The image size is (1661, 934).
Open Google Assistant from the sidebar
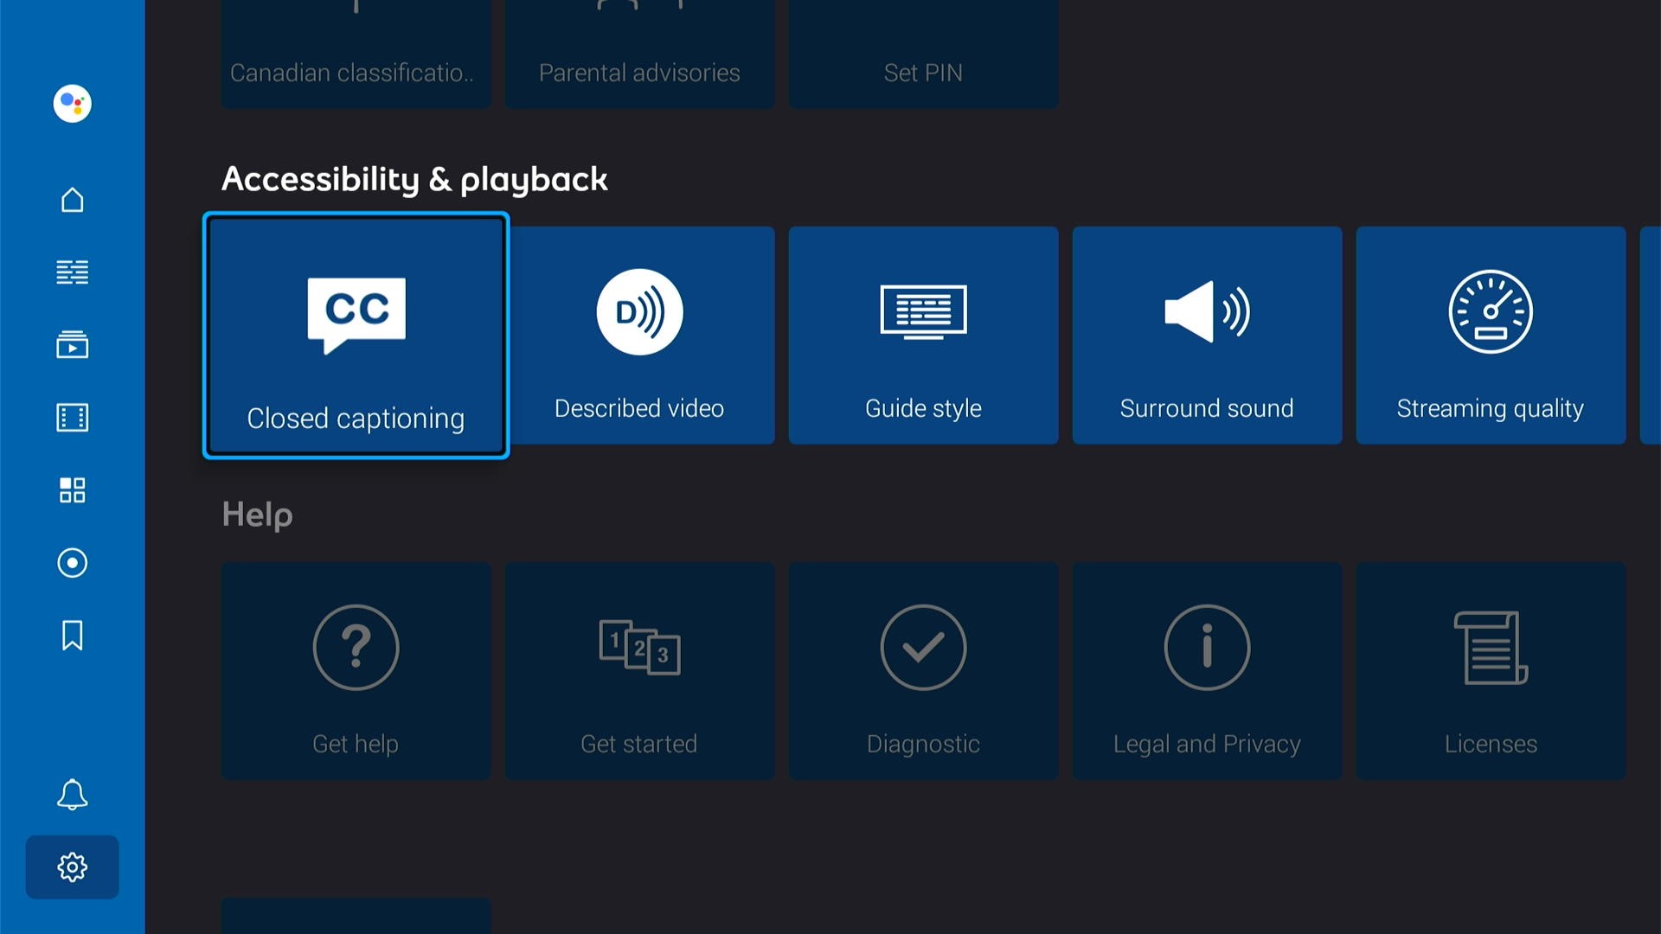point(72,104)
